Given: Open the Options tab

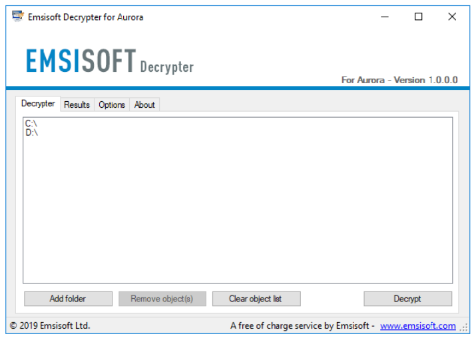Looking at the screenshot, I should click(112, 105).
